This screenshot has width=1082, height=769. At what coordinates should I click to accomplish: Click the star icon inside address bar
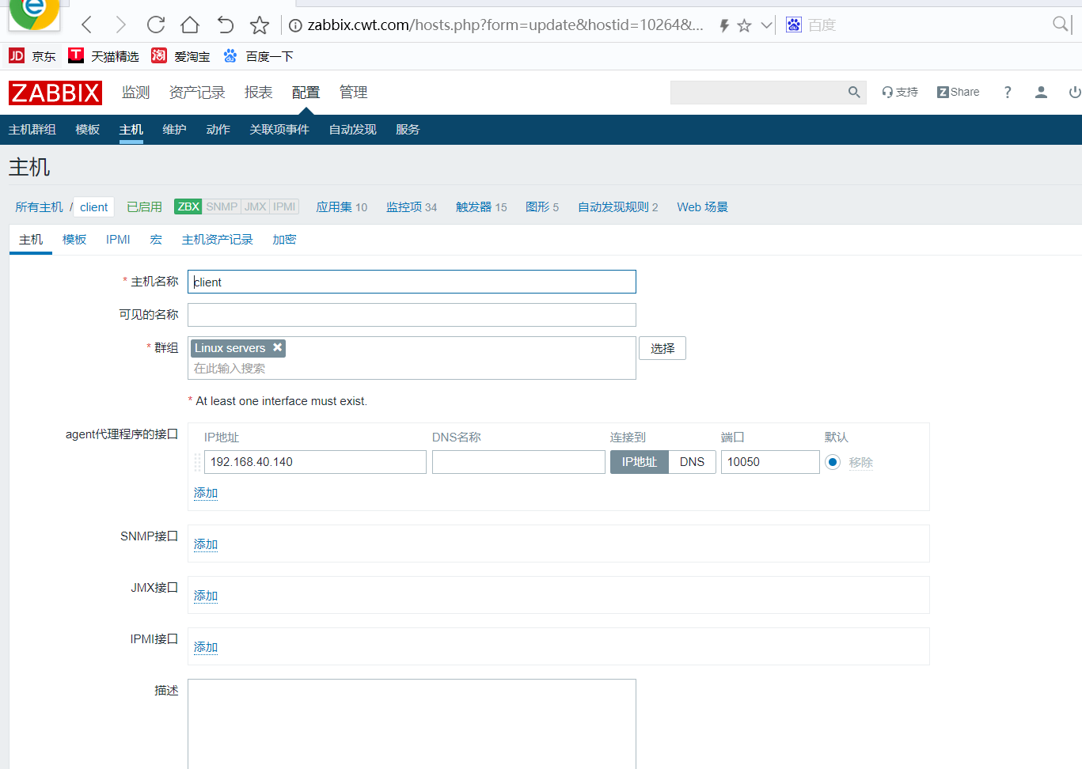tap(744, 25)
